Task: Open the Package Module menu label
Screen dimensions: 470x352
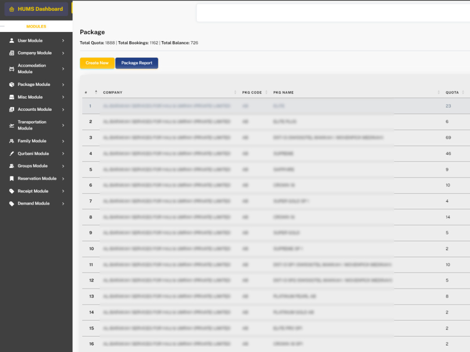Action: pyautogui.click(x=34, y=84)
